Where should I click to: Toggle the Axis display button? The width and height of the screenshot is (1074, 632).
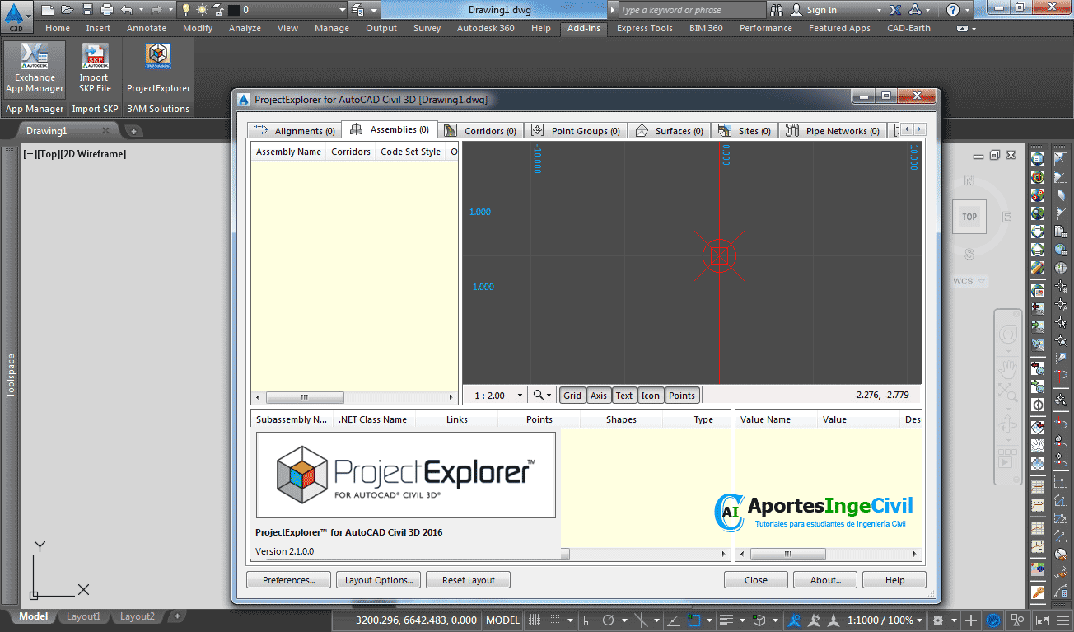(x=599, y=396)
